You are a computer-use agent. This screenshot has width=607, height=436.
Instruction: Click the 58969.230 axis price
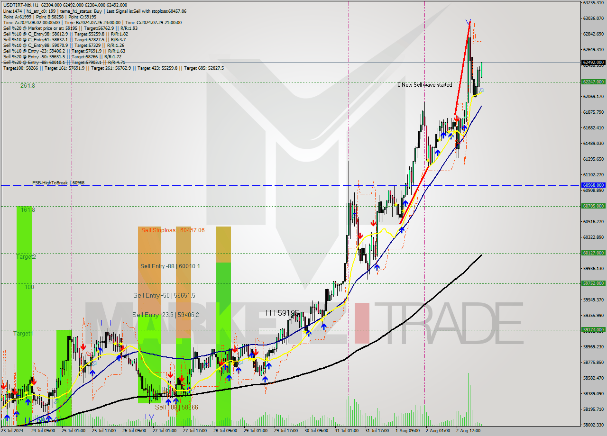593,346
